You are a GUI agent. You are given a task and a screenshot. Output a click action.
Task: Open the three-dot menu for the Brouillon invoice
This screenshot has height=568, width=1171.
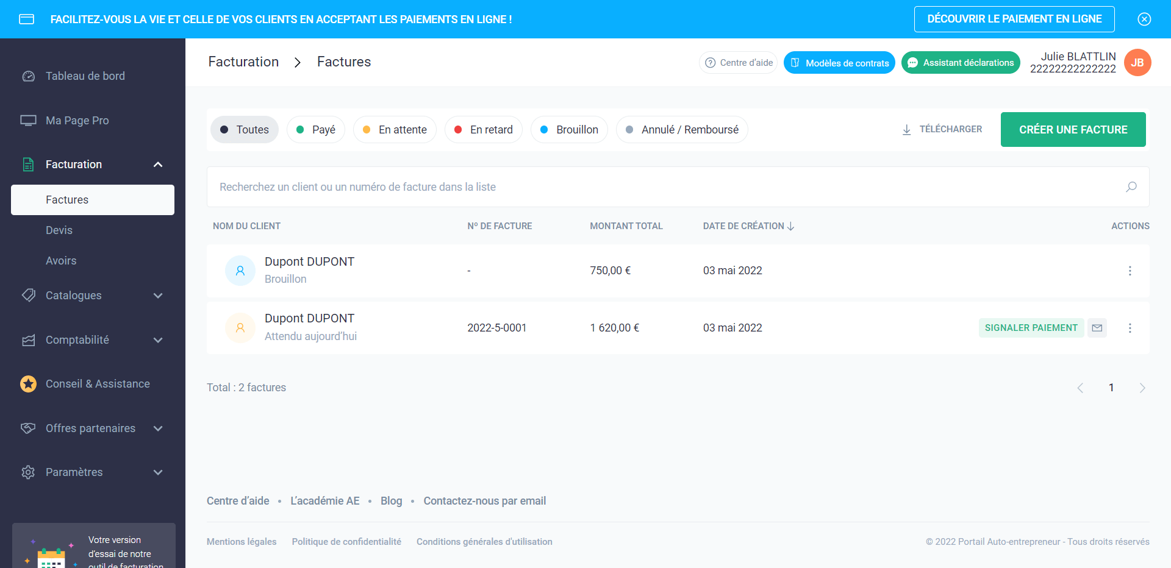pyautogui.click(x=1130, y=271)
